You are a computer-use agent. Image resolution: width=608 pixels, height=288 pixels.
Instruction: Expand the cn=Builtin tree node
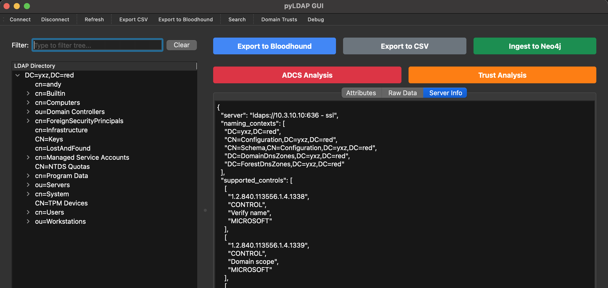coord(28,93)
